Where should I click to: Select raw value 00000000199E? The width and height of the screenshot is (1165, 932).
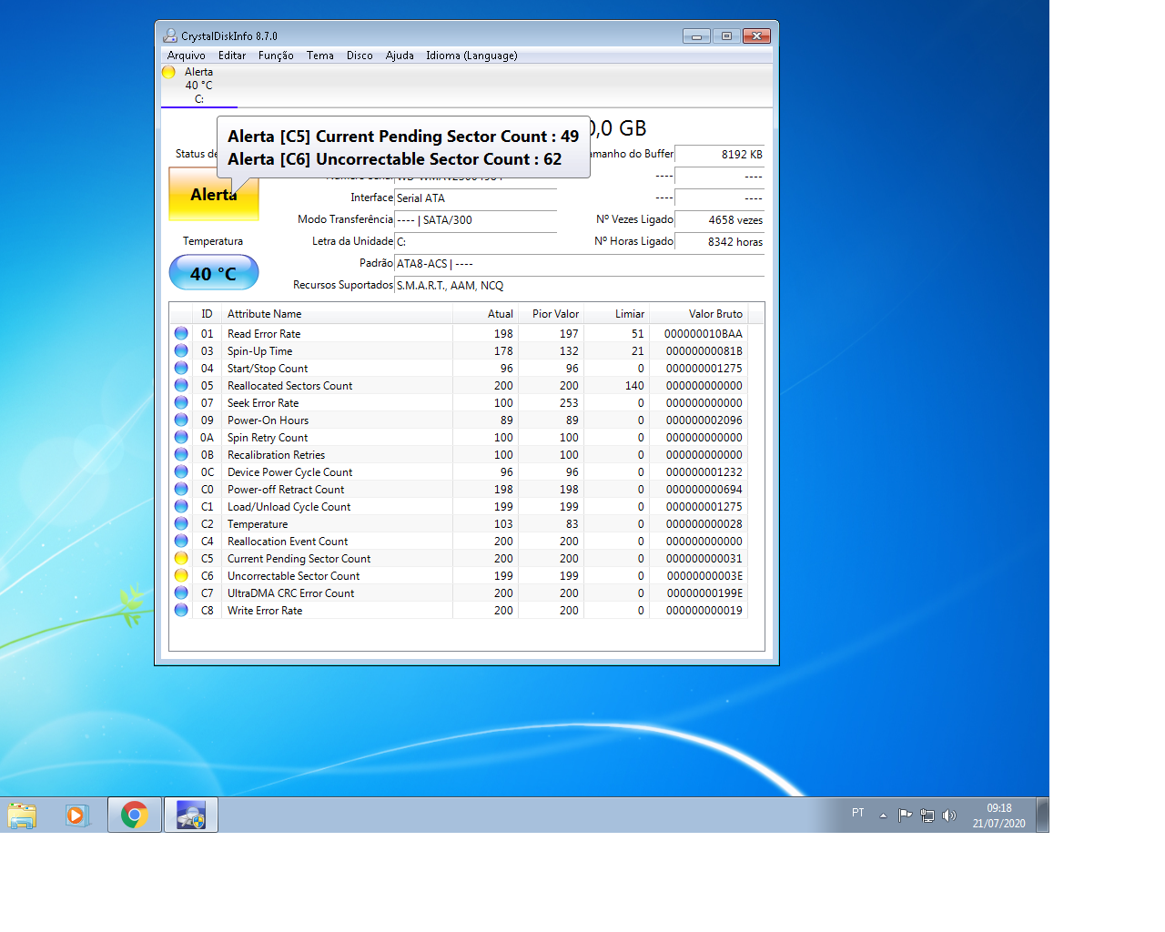[704, 593]
